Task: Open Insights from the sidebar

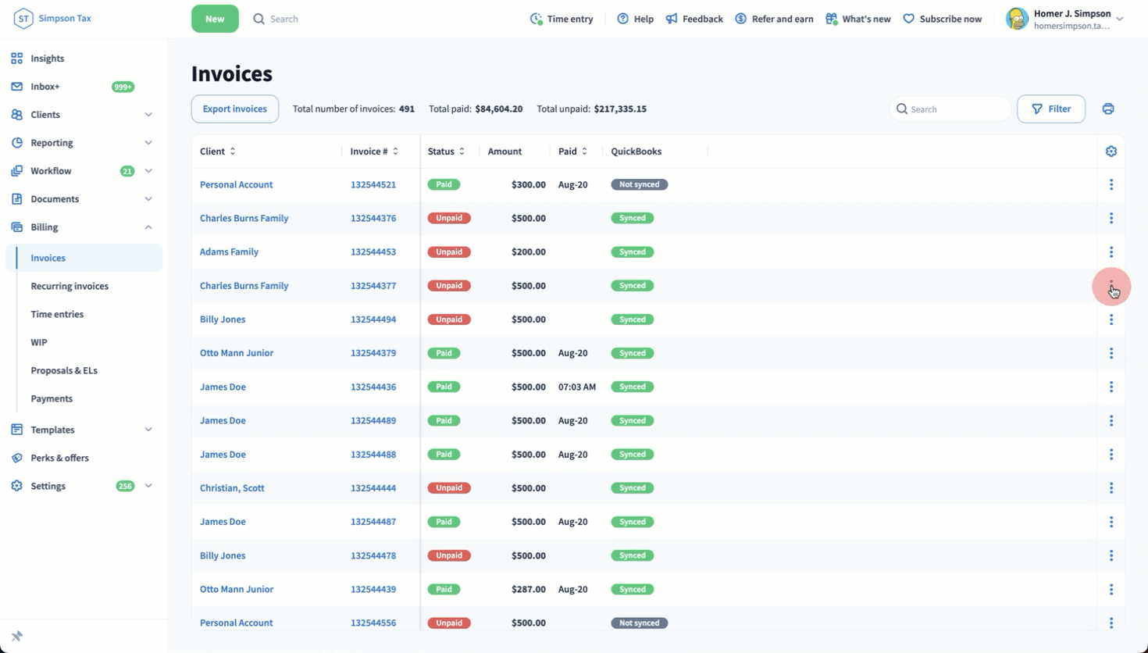Action: pos(47,59)
